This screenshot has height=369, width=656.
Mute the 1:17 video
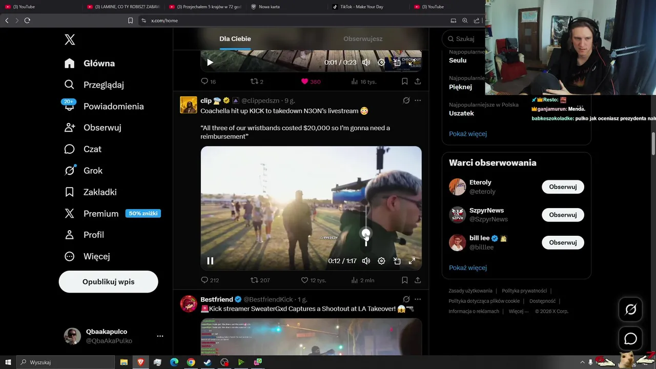coord(366,261)
